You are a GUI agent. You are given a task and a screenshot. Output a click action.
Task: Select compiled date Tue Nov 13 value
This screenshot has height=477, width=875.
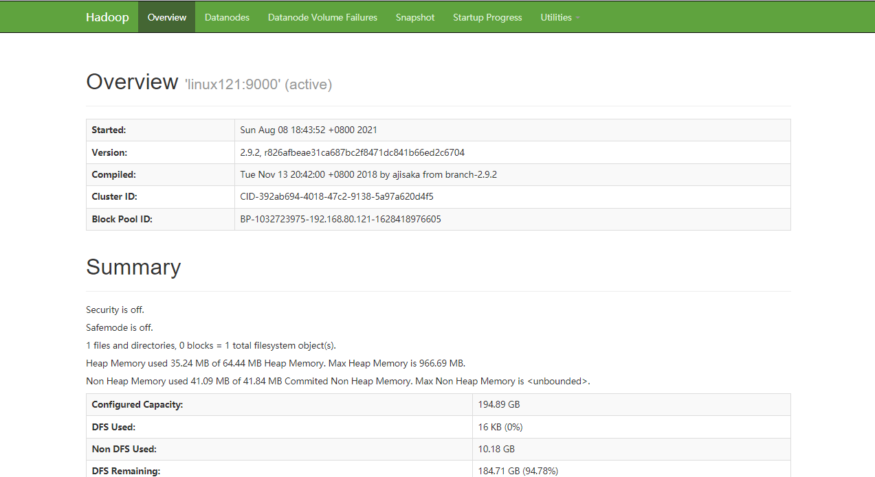click(x=368, y=174)
